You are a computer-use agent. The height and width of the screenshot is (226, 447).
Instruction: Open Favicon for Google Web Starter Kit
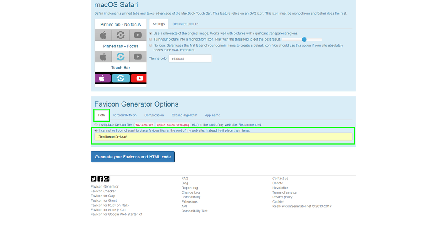click(x=117, y=215)
